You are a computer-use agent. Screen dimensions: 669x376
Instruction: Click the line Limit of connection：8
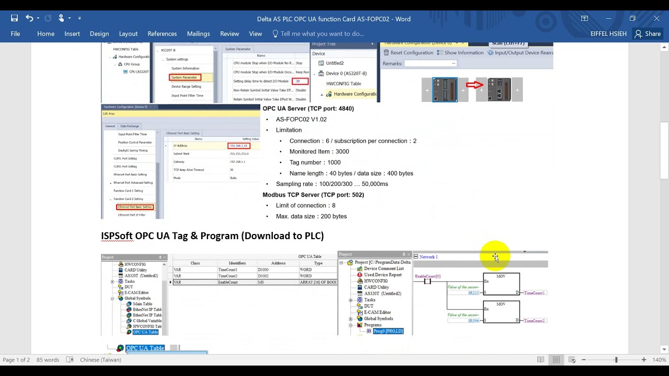tap(306, 206)
